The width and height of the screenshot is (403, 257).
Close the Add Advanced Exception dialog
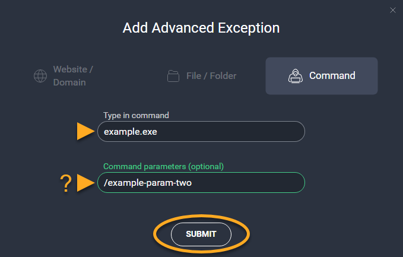392,10
